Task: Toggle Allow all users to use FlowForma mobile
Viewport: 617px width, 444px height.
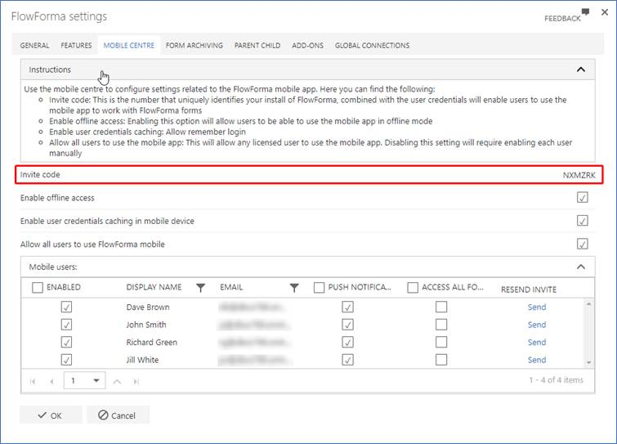Action: [x=583, y=244]
